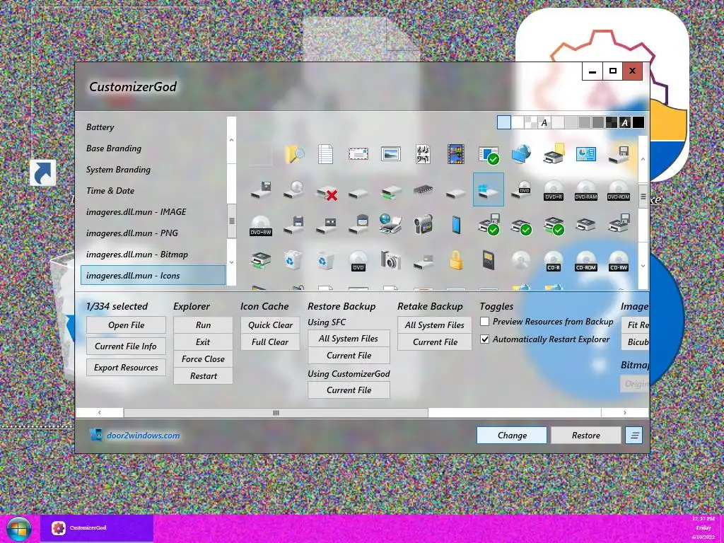
Task: Click the CustomizerGod taskbar button
Action: pyautogui.click(x=96, y=527)
